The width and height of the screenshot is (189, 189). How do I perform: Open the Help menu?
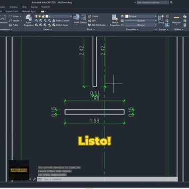[24, 7]
